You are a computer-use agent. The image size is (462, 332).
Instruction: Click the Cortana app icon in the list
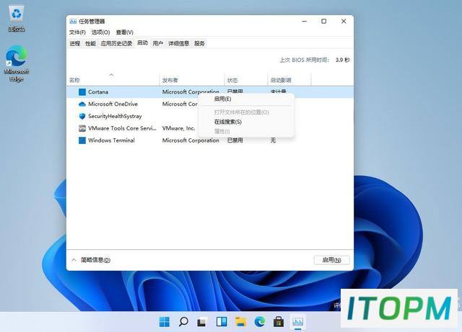pyautogui.click(x=82, y=92)
